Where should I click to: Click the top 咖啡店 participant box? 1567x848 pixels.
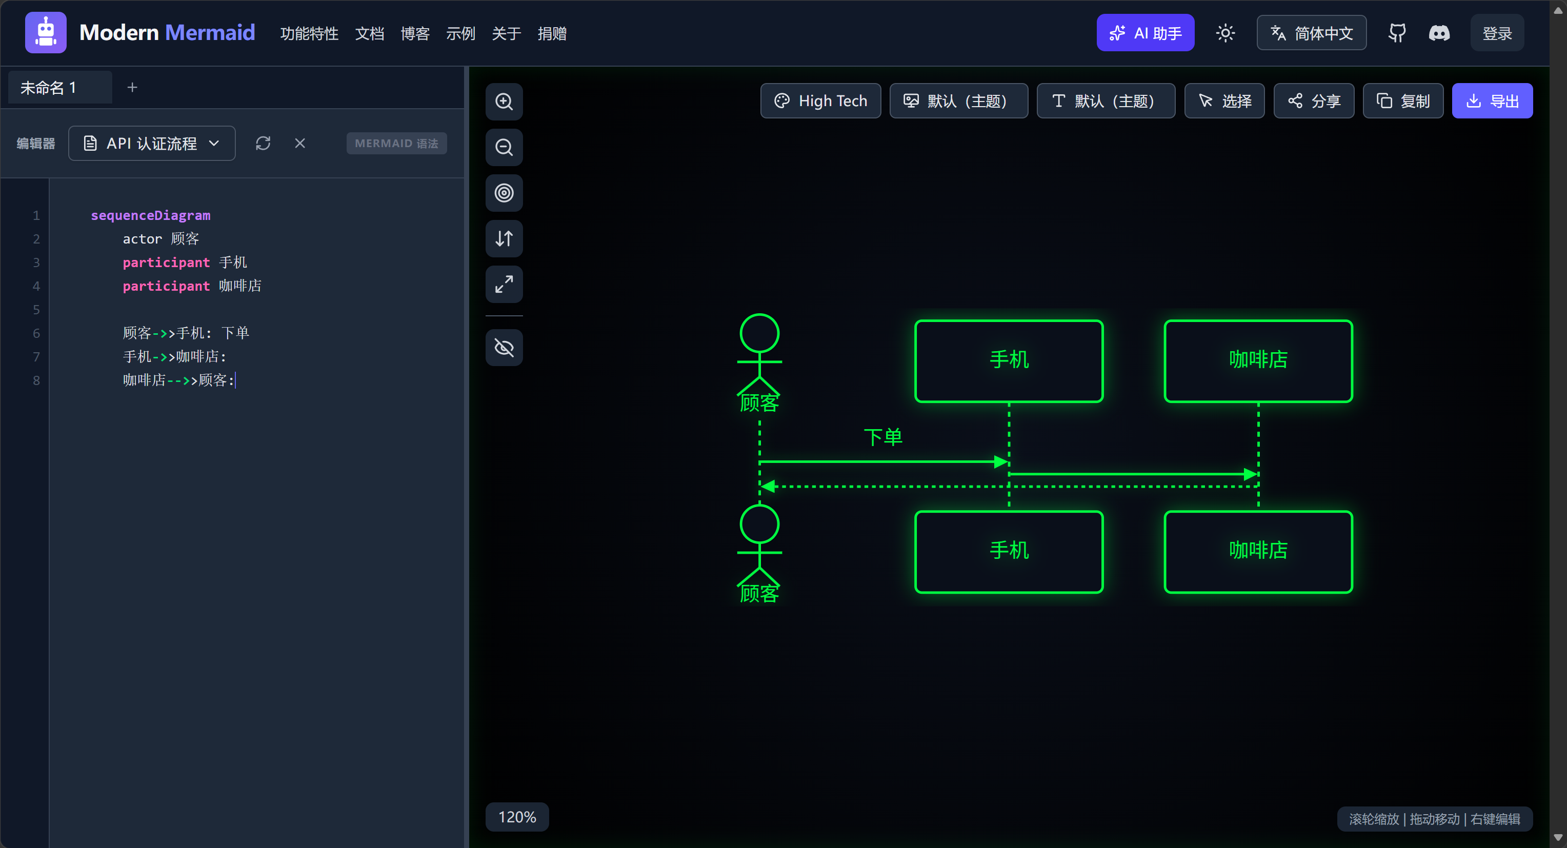click(x=1258, y=360)
